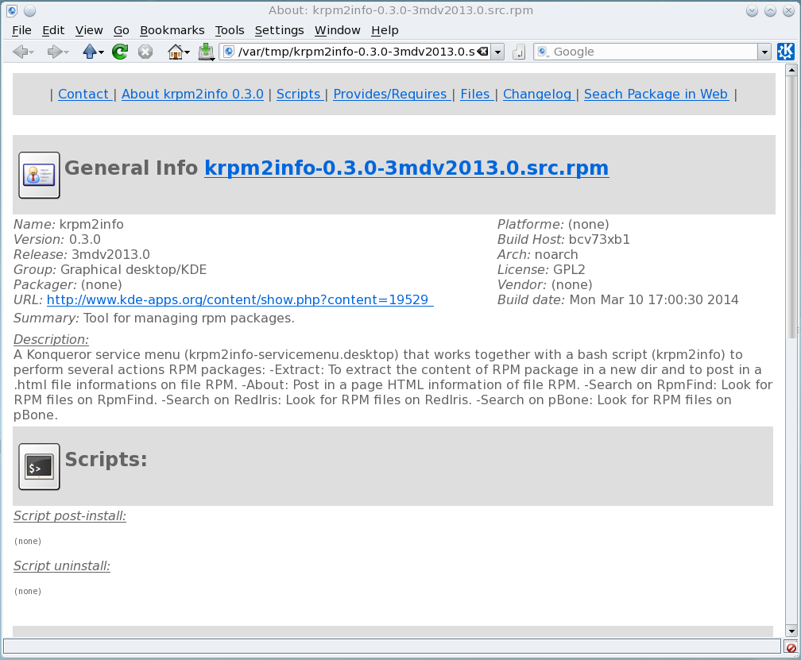Open the About krpm2info 0.3.0 link
The width and height of the screenshot is (801, 660).
pos(192,95)
